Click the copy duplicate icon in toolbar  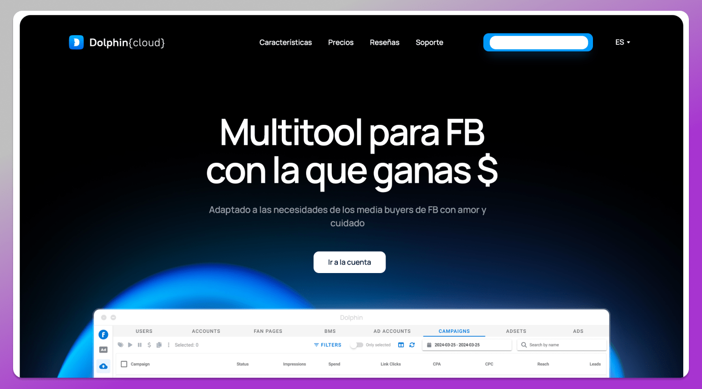point(159,345)
